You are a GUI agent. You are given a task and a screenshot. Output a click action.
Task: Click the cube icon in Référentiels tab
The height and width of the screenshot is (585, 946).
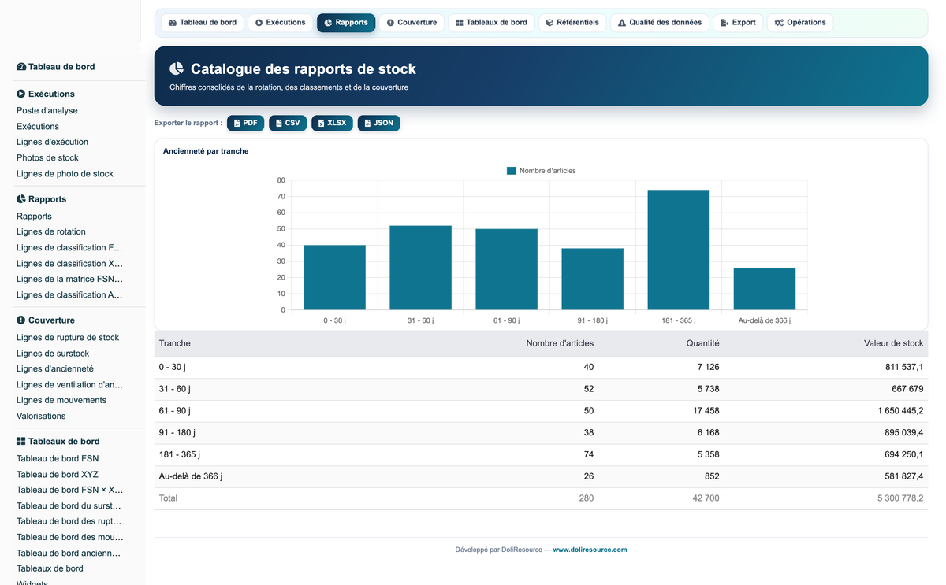[549, 23]
